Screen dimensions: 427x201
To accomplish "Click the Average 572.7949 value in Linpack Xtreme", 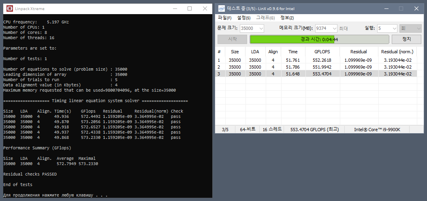I will click(x=66, y=164).
